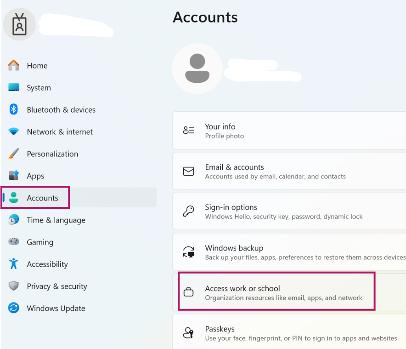Select Time & language from the sidebar
The height and width of the screenshot is (349, 406).
point(56,220)
